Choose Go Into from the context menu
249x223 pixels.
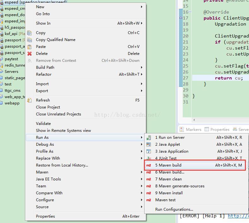tap(86, 14)
